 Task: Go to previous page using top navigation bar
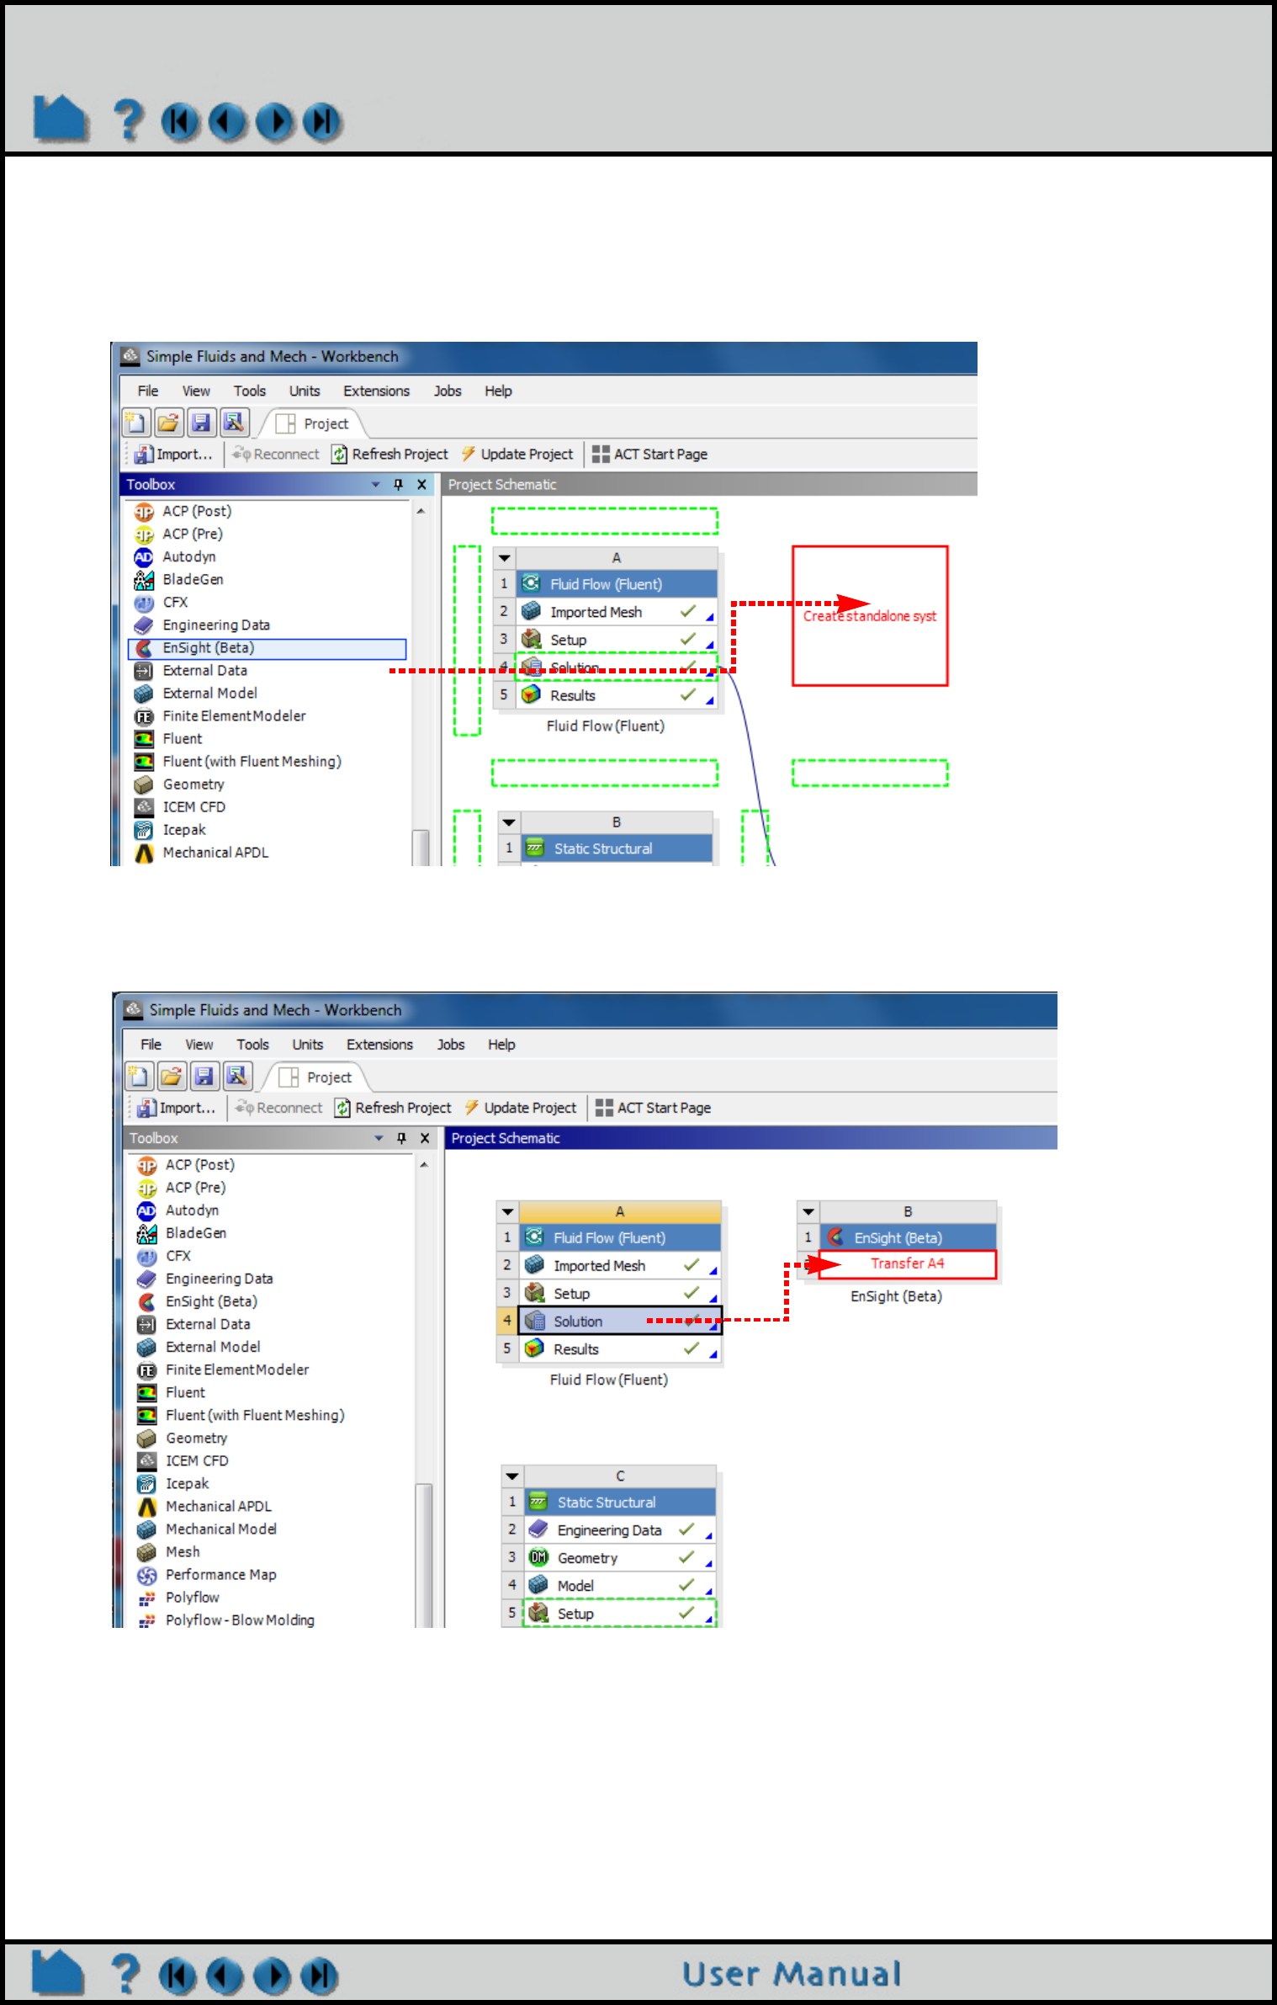[227, 122]
